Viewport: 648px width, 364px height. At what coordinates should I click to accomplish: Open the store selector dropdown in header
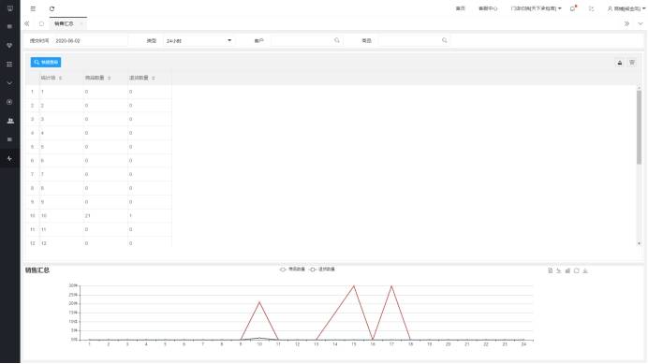(x=536, y=8)
